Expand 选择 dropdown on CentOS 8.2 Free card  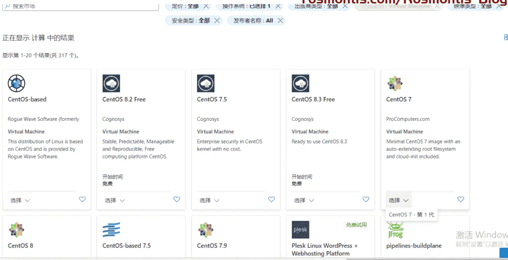pos(115,200)
